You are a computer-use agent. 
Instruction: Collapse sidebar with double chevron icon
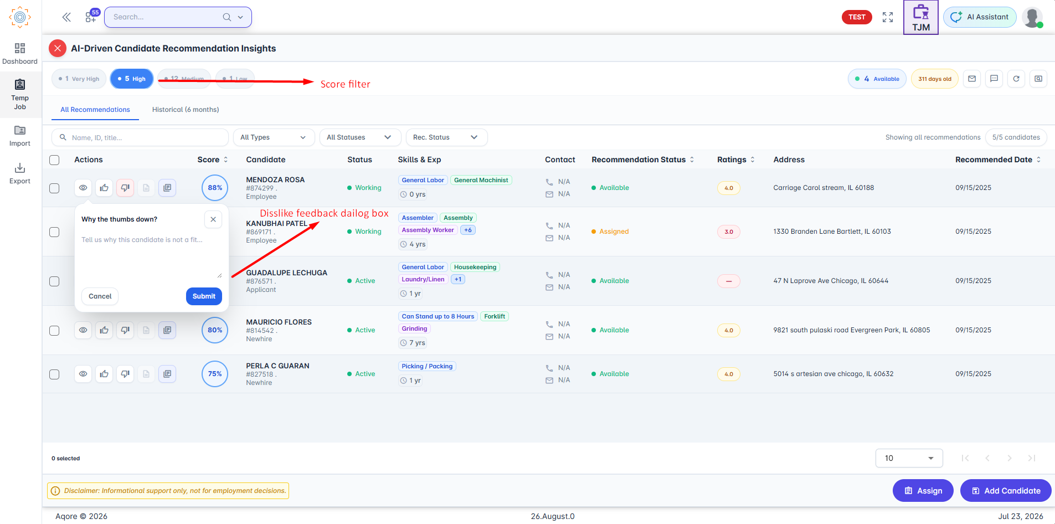tap(66, 17)
